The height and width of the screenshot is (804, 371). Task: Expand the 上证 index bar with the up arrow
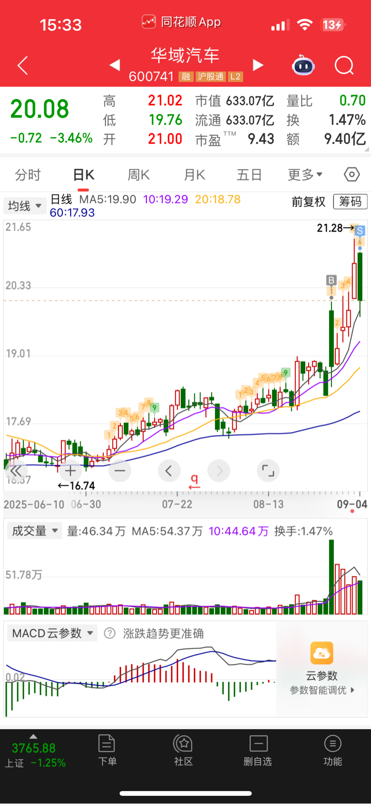(x=33, y=736)
